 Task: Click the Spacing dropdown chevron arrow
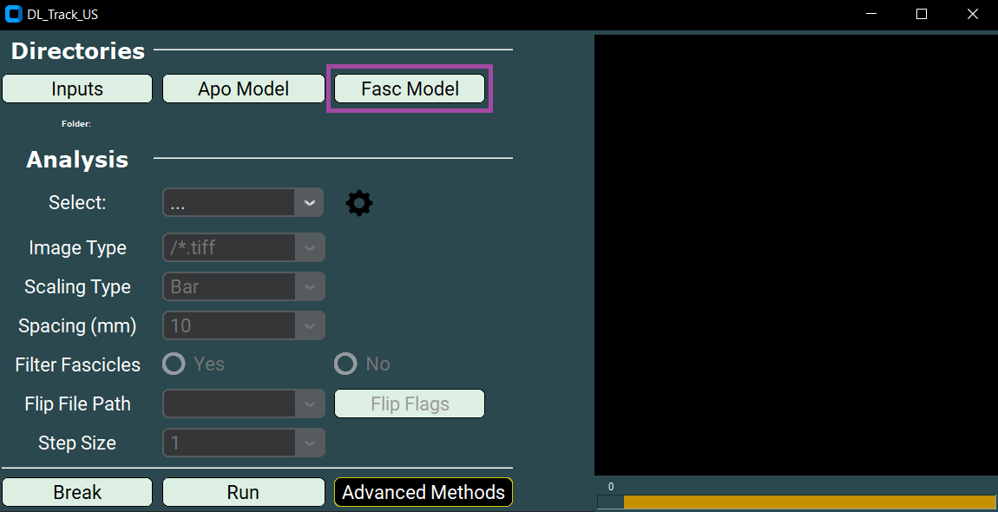[x=312, y=325]
